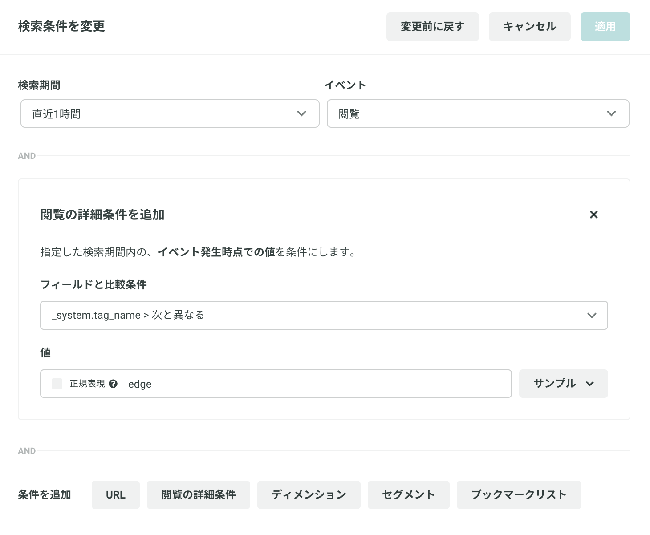This screenshot has width=650, height=535.
Task: Click the 閲覧の詳細条件を追加 heading
Action: (x=102, y=215)
